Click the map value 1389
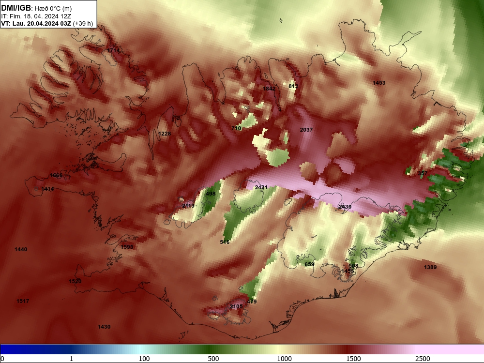 (430, 267)
